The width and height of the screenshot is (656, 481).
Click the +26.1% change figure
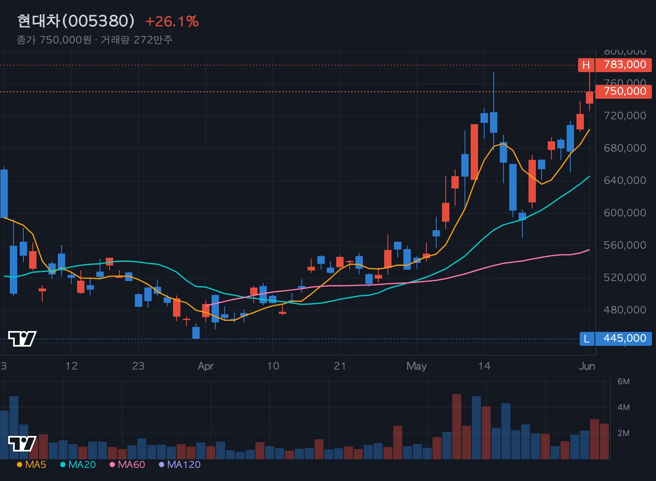172,21
